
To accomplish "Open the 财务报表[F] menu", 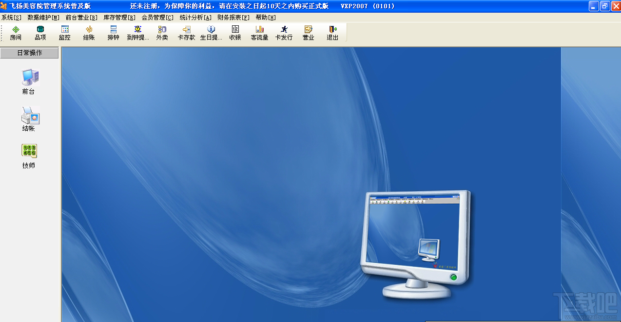I will pos(233,17).
